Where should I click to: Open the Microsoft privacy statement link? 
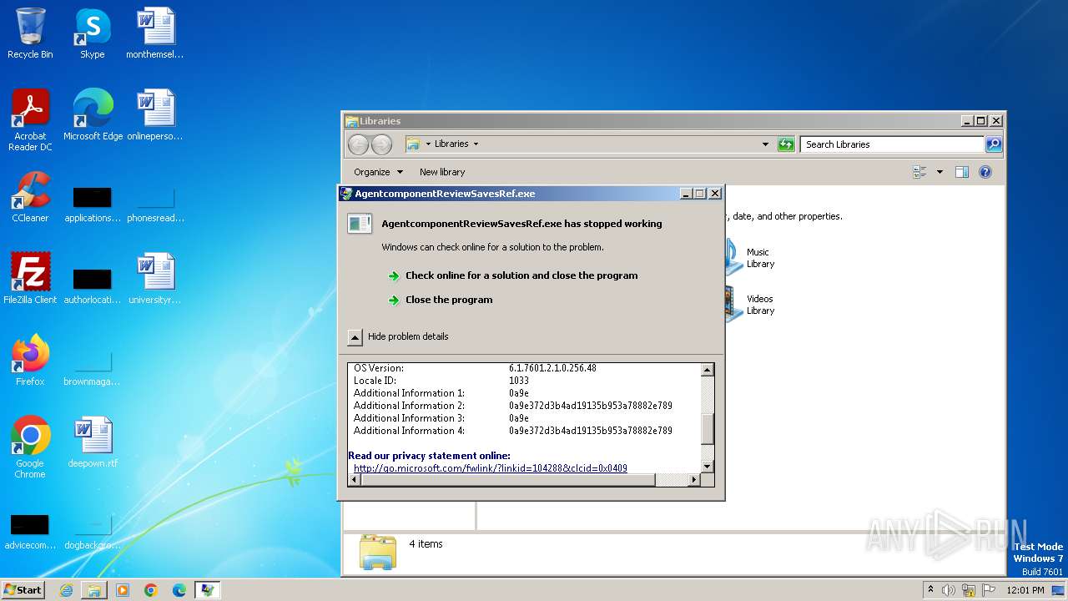pos(491,468)
